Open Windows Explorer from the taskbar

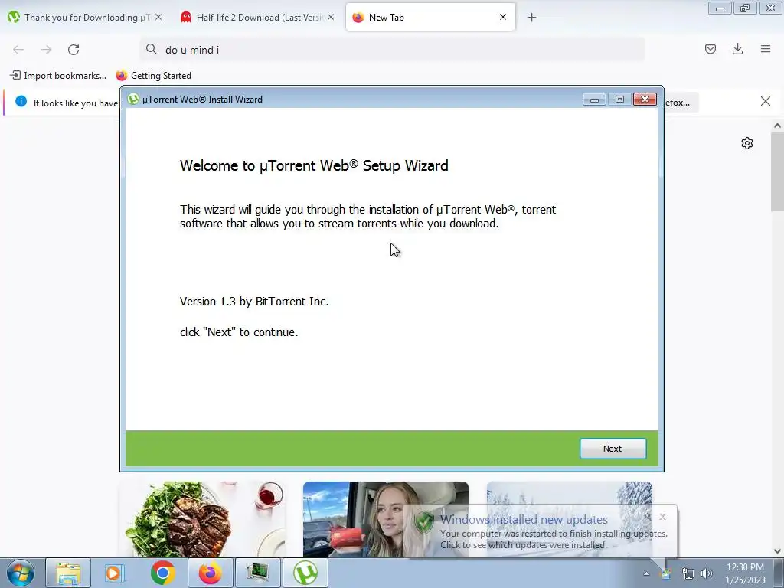tap(68, 573)
